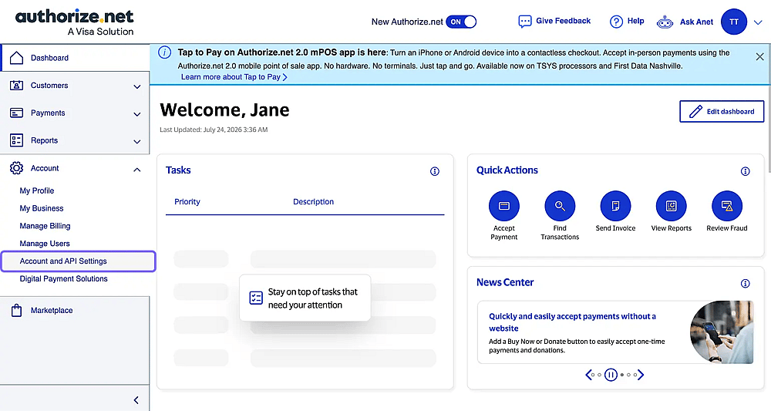
Task: Click the Give Feedback chat icon
Action: click(524, 21)
